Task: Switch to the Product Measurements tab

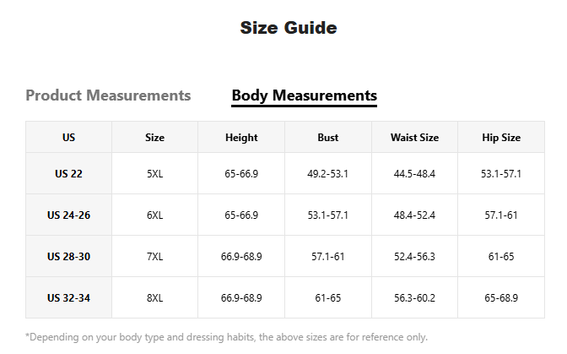Action: (x=108, y=95)
